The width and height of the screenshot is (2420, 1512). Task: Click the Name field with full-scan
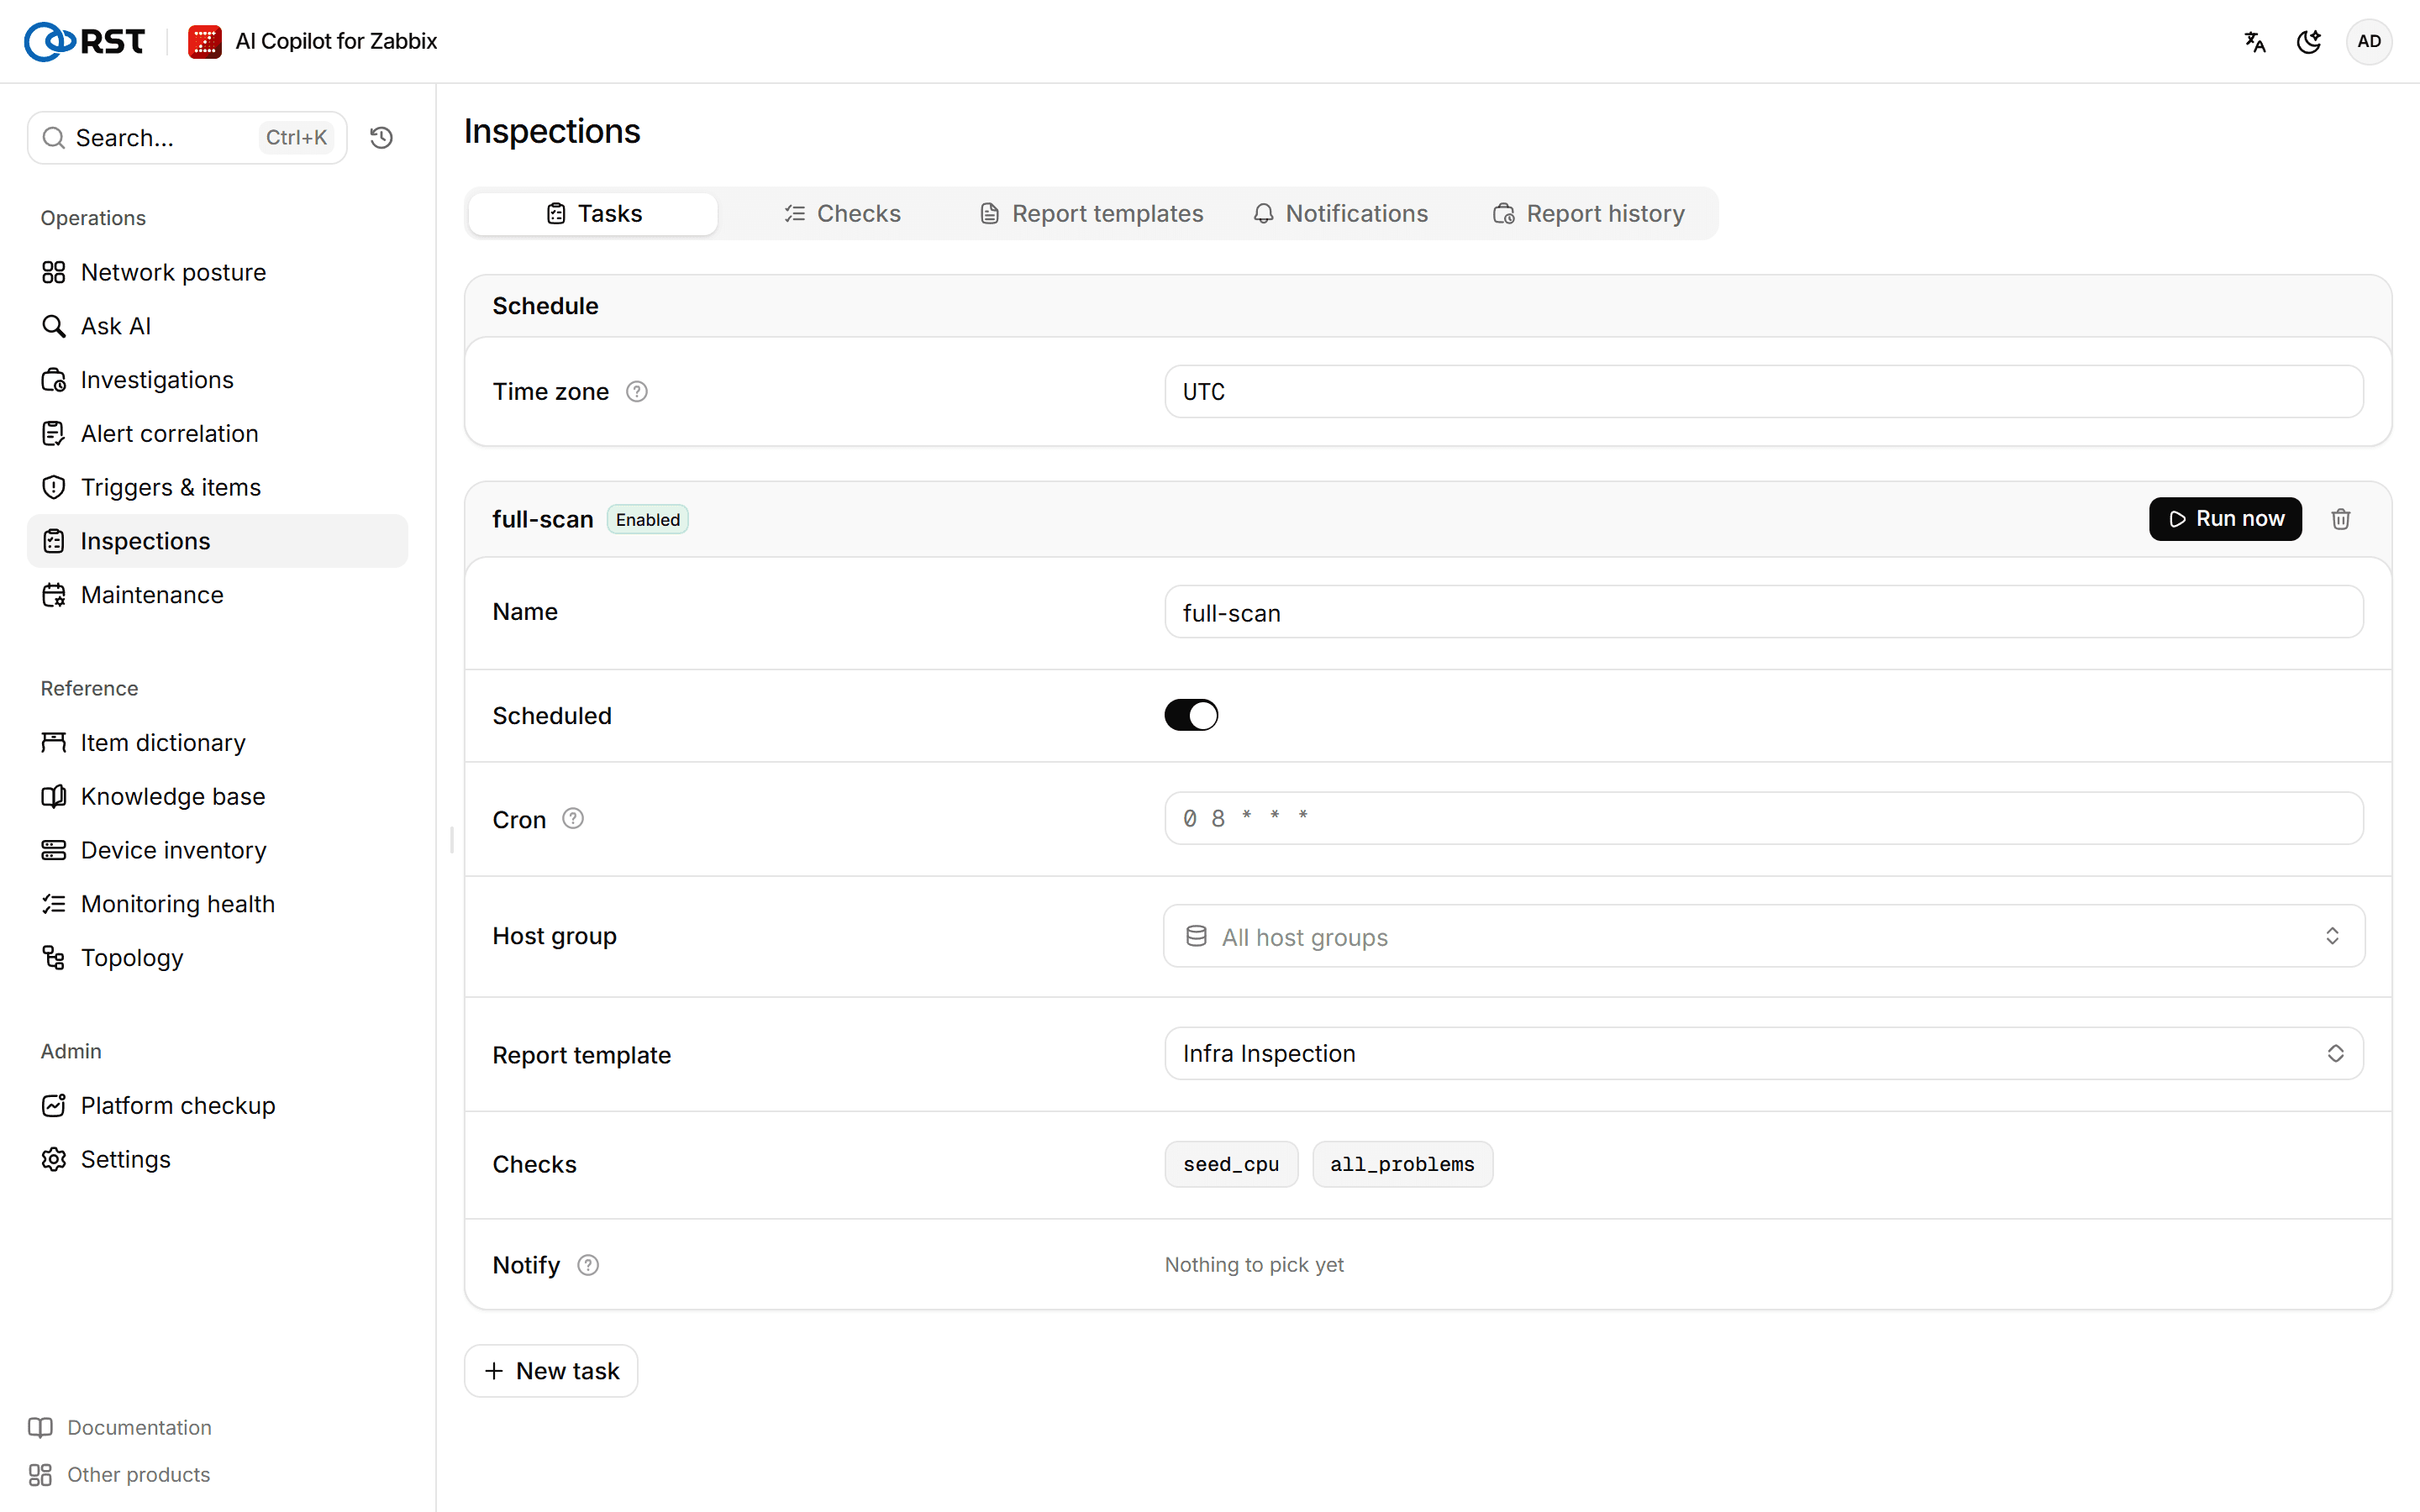coord(1764,612)
